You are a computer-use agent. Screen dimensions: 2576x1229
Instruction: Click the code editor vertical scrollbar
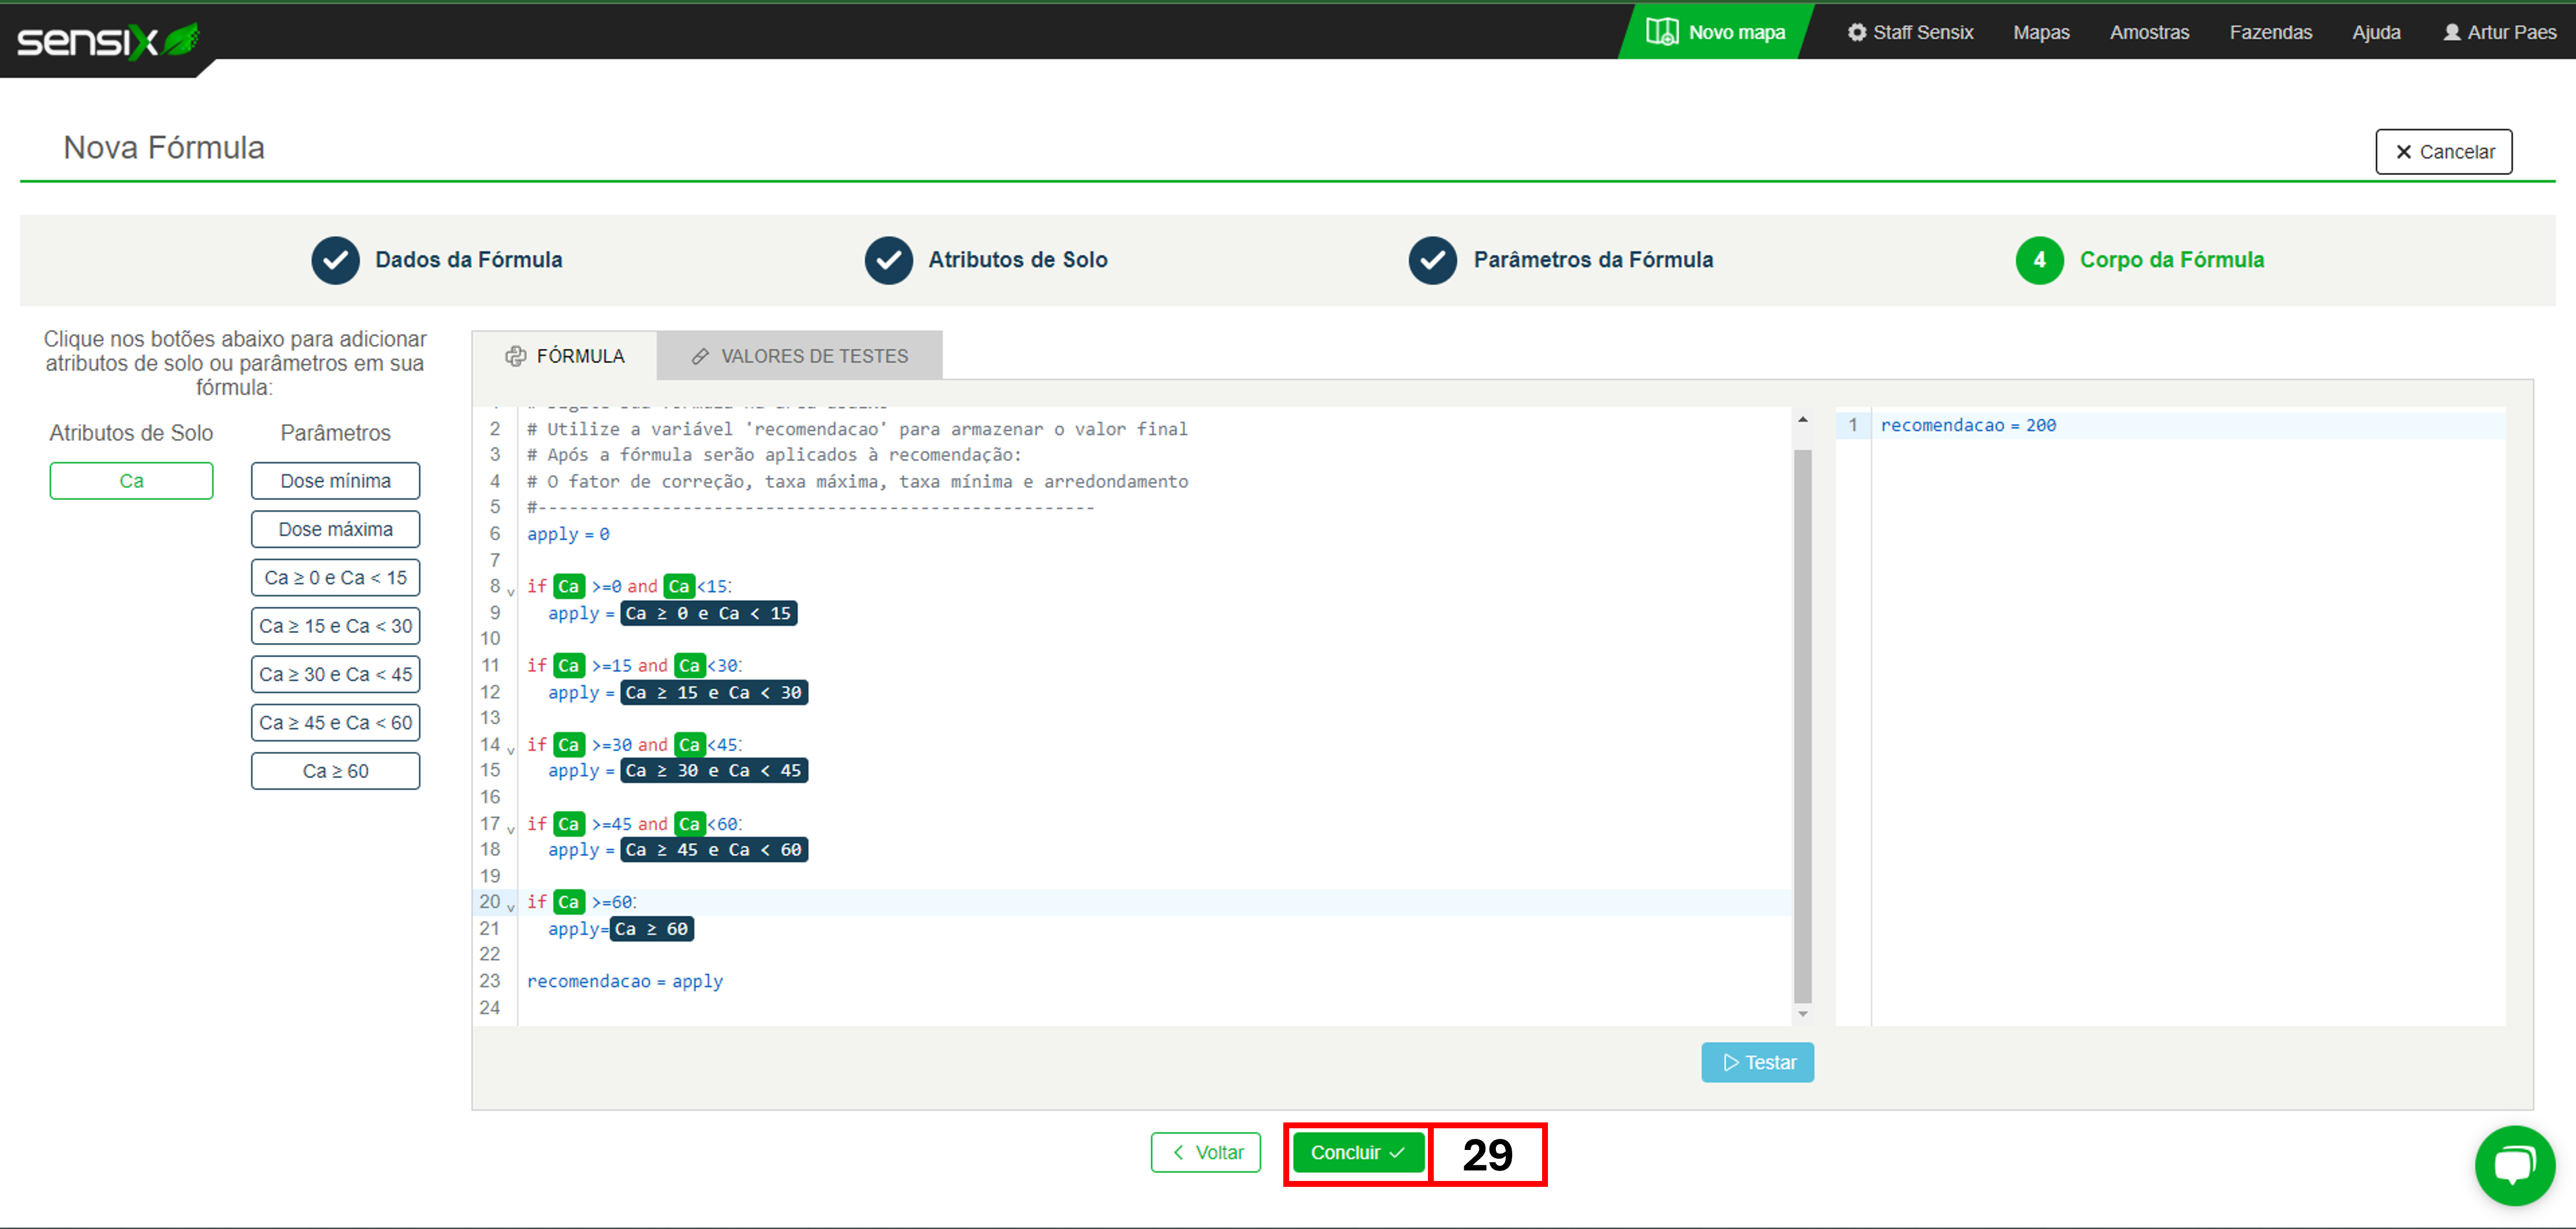click(1802, 725)
